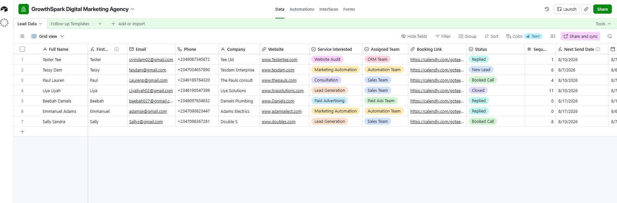
Task: Click the Paid Ads Team tag
Action: [381, 101]
